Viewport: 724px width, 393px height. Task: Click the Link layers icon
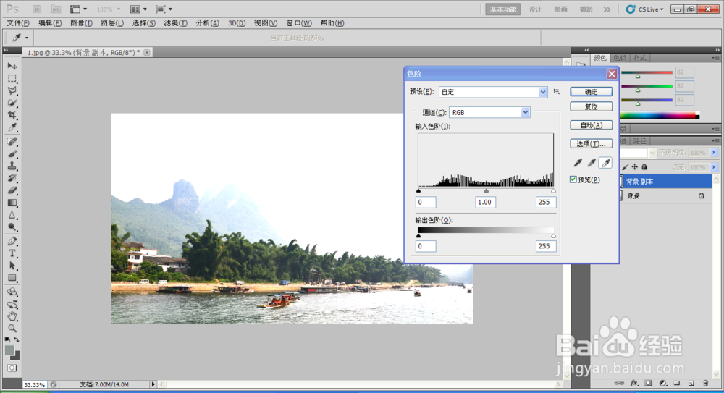619,384
